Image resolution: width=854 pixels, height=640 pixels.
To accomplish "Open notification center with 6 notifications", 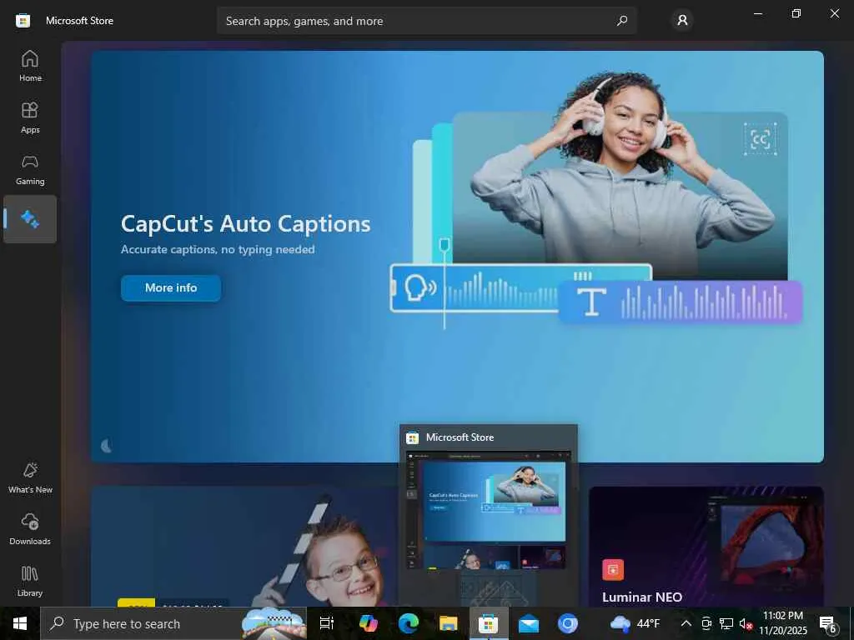I will tap(828, 623).
